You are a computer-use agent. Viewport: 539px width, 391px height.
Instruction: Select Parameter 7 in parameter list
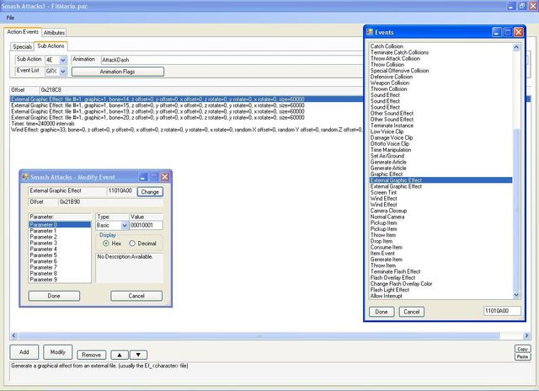(x=60, y=267)
